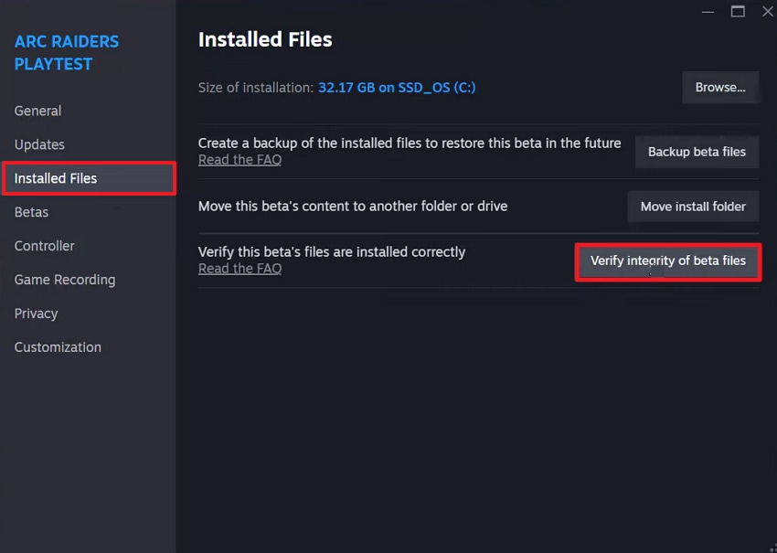Maximize the properties window
Image resolution: width=777 pixels, height=553 pixels.
738,11
